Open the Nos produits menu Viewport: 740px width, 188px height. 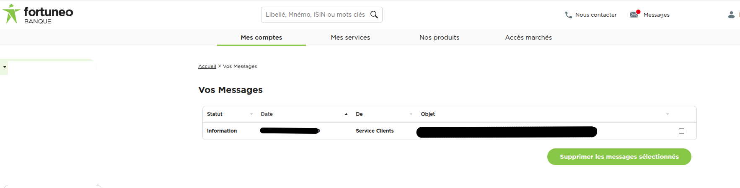439,38
